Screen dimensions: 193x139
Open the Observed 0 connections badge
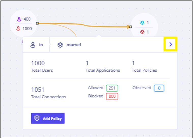[159, 88]
